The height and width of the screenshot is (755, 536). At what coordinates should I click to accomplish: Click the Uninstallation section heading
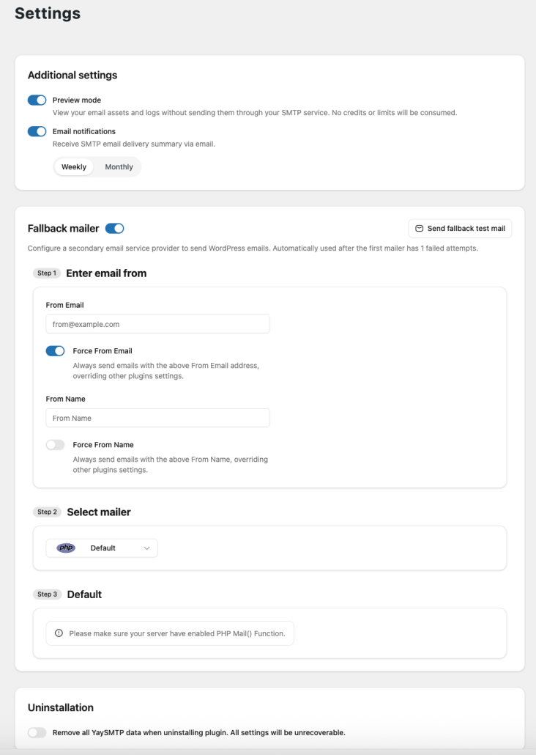[54, 707]
